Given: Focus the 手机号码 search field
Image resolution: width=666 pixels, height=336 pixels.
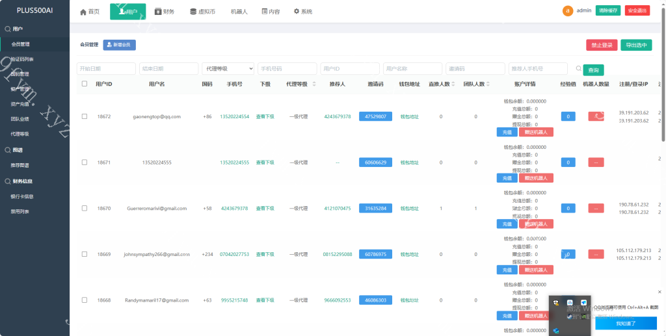Looking at the screenshot, I should coord(287,68).
